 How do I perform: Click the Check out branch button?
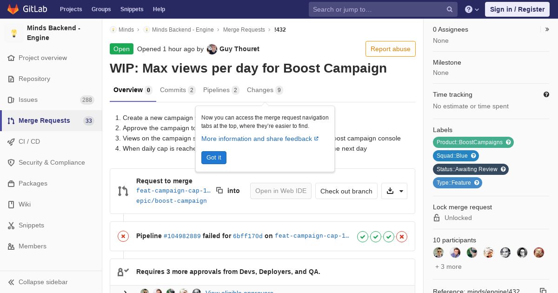pos(346,191)
